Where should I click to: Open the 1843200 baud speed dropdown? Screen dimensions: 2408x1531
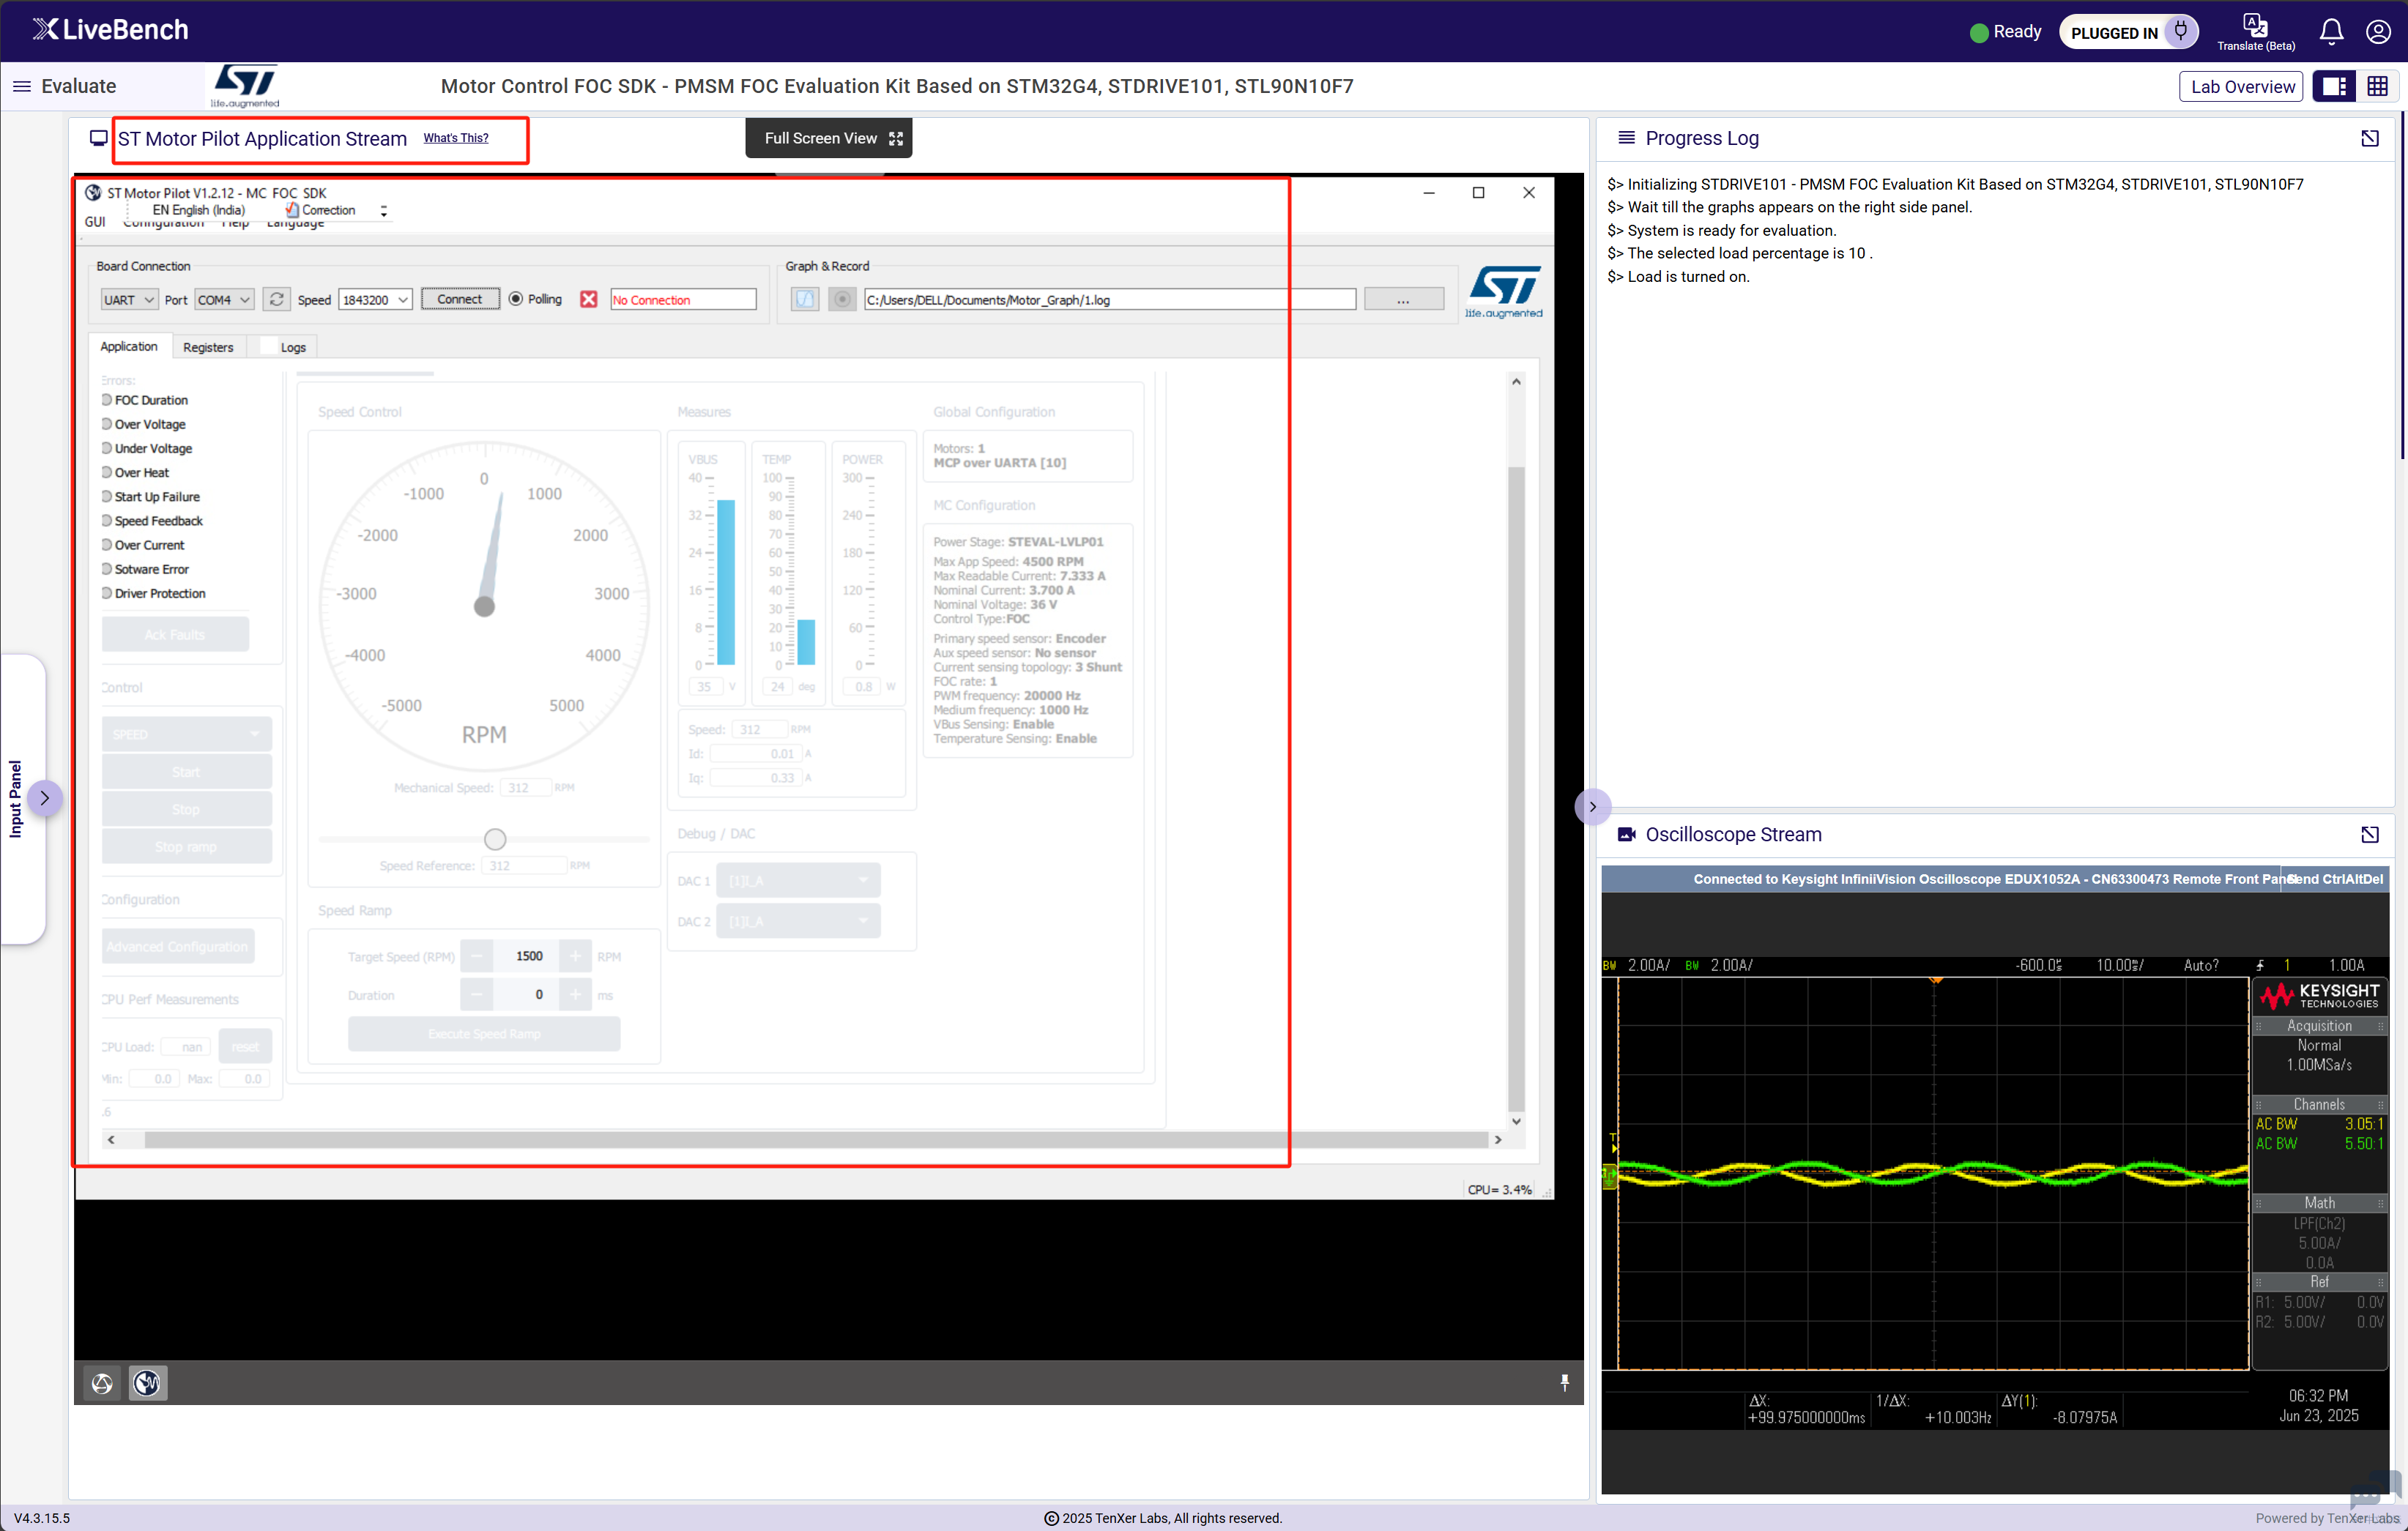(375, 300)
